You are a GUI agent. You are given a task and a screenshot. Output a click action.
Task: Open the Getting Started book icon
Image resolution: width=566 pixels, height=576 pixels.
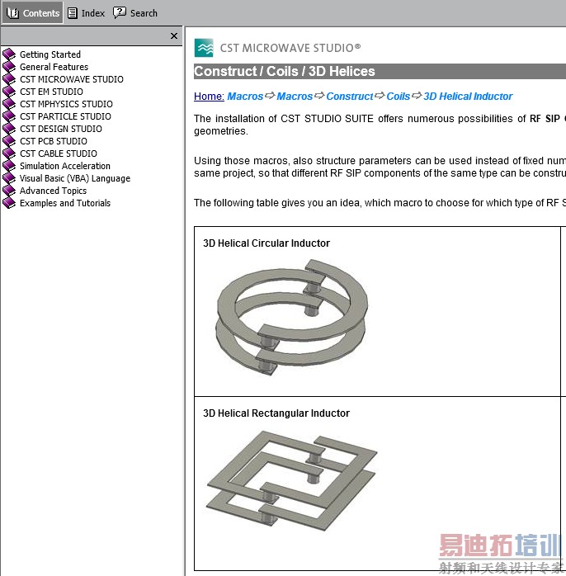tap(9, 54)
